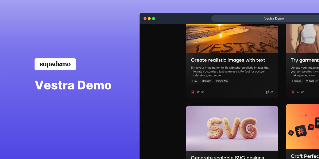Screen dimensions: 319x159
Task: Click the large Vestra Demo heading
Action: tap(73, 85)
